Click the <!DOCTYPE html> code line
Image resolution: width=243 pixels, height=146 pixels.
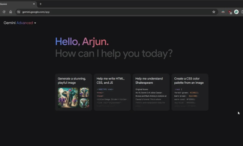(105, 89)
